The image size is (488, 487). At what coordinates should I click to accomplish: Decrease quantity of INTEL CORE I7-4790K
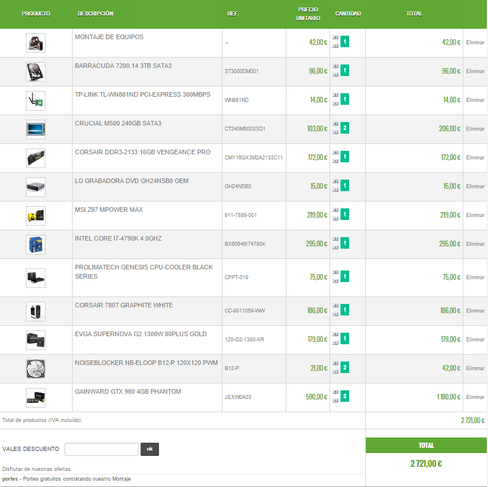(x=335, y=247)
